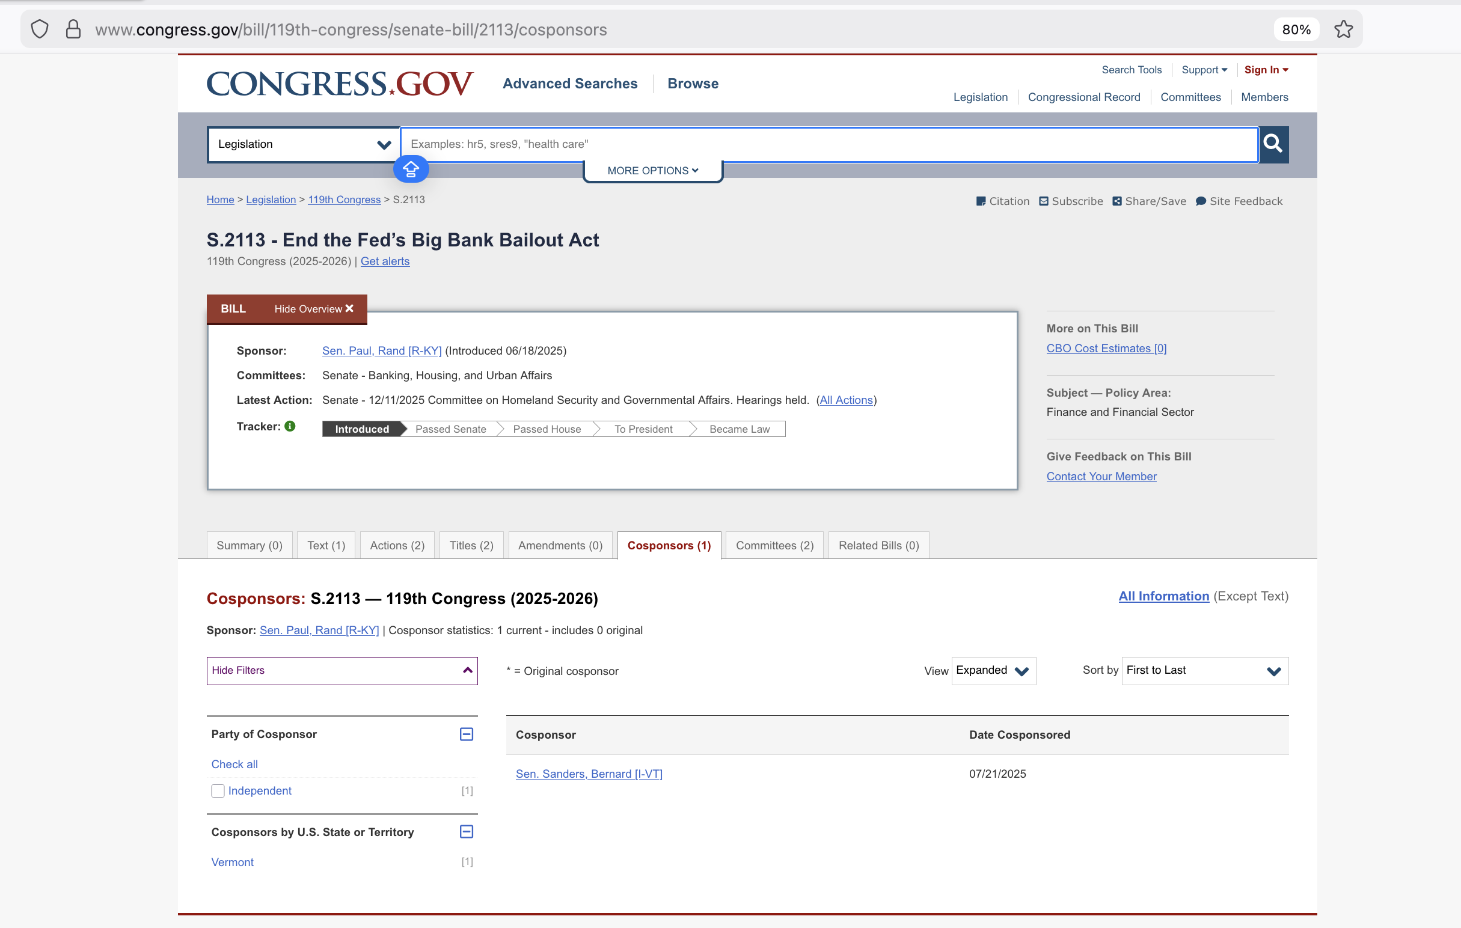This screenshot has width=1461, height=928.
Task: Bookmark page with the star icon
Action: point(1343,29)
